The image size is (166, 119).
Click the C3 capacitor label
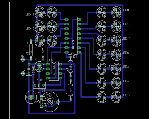[x=43, y=91]
